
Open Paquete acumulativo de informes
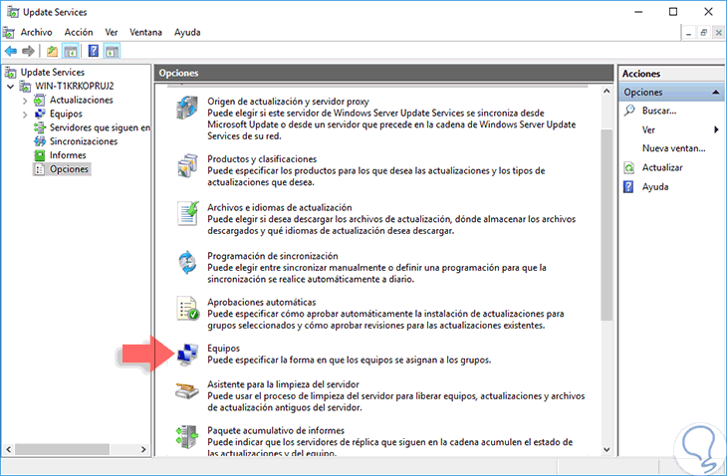tap(276, 430)
